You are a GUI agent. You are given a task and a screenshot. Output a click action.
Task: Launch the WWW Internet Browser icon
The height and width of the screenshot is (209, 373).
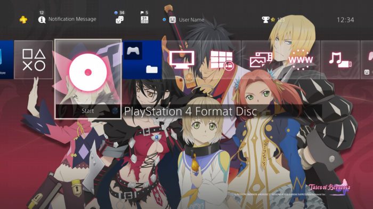301,60
